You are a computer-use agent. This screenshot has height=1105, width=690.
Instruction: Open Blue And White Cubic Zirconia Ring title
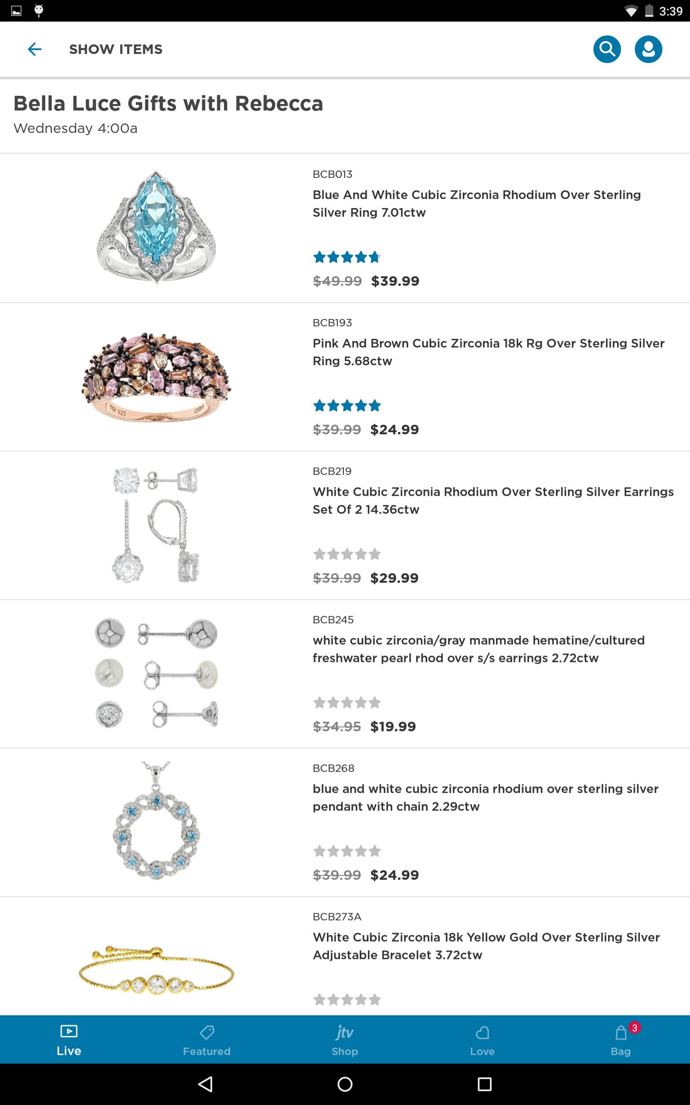pyautogui.click(x=477, y=204)
